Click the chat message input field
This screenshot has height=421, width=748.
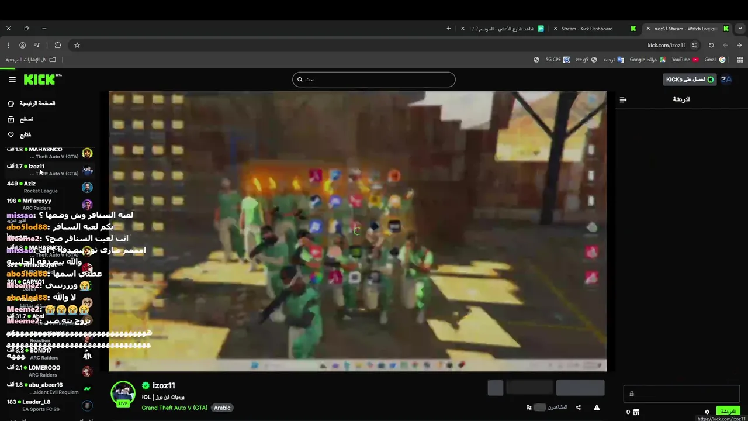681,394
